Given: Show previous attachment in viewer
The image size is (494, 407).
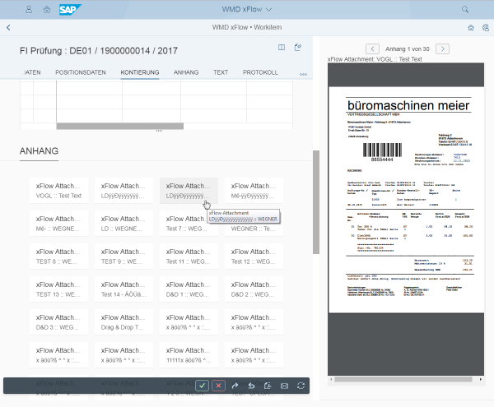Looking at the screenshot, I should [x=372, y=49].
